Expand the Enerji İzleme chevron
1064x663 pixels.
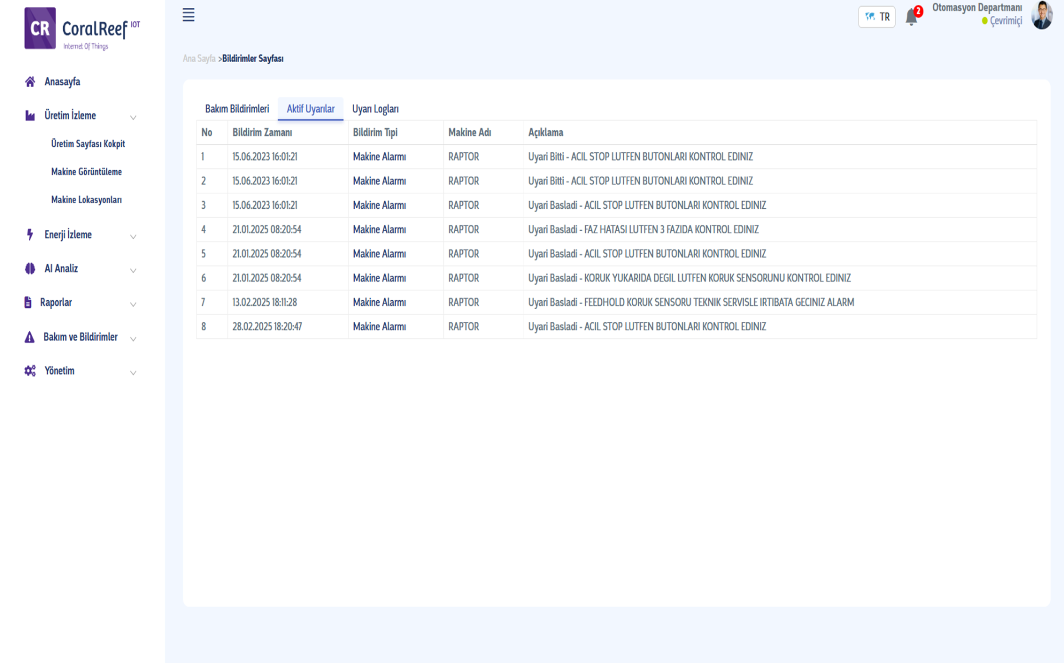[x=133, y=237]
